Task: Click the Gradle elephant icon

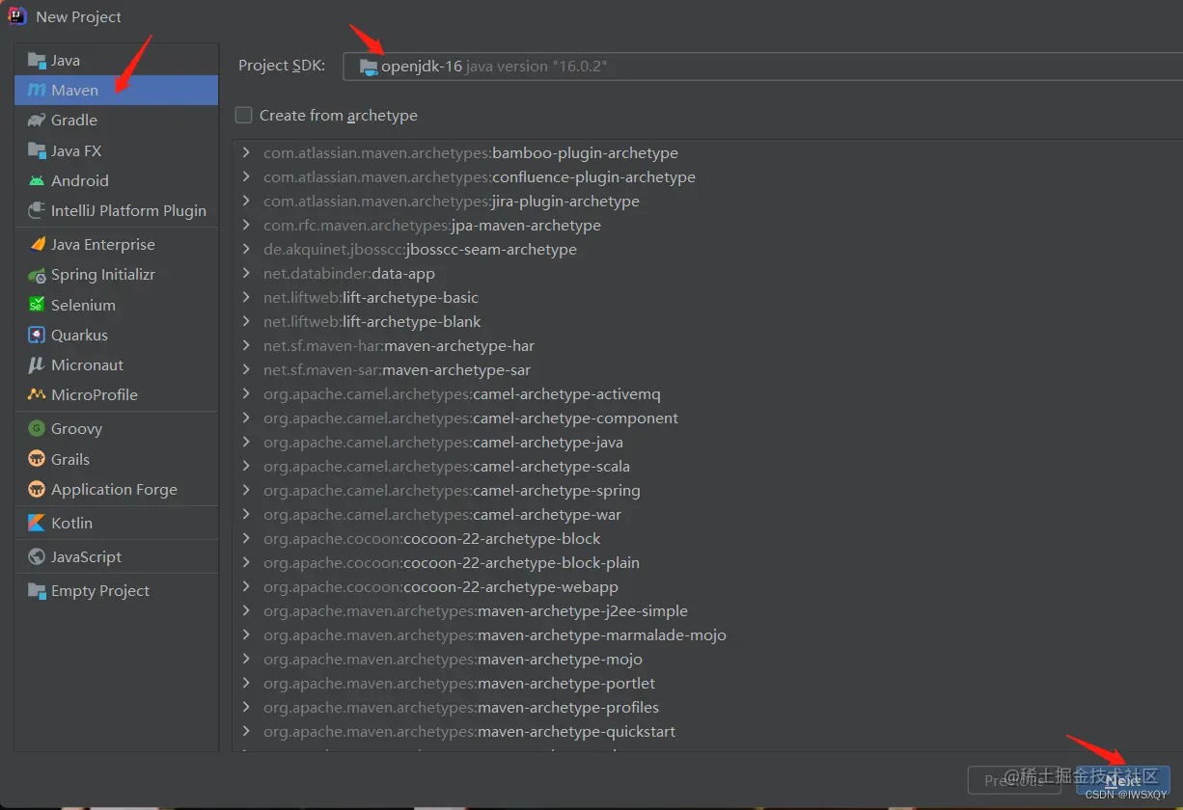Action: (37, 121)
